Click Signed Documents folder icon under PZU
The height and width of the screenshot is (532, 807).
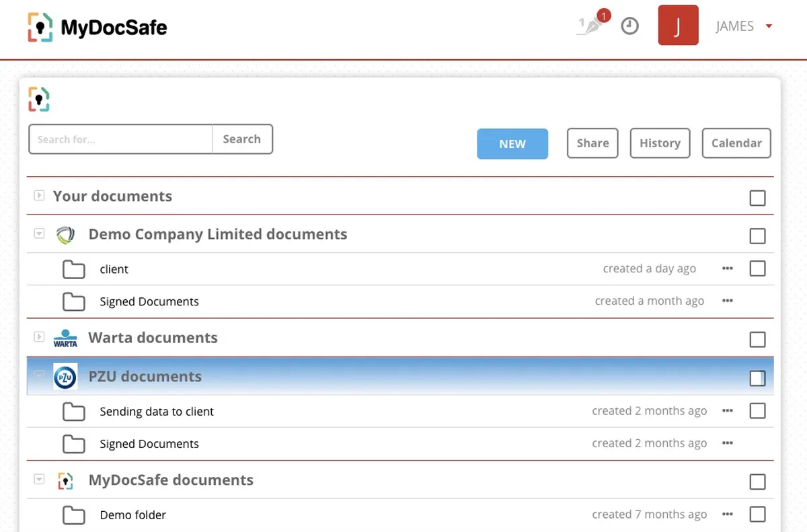pyautogui.click(x=73, y=444)
